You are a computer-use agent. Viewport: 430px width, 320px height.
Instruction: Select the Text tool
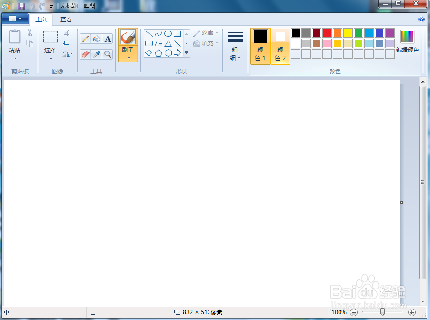(108, 39)
